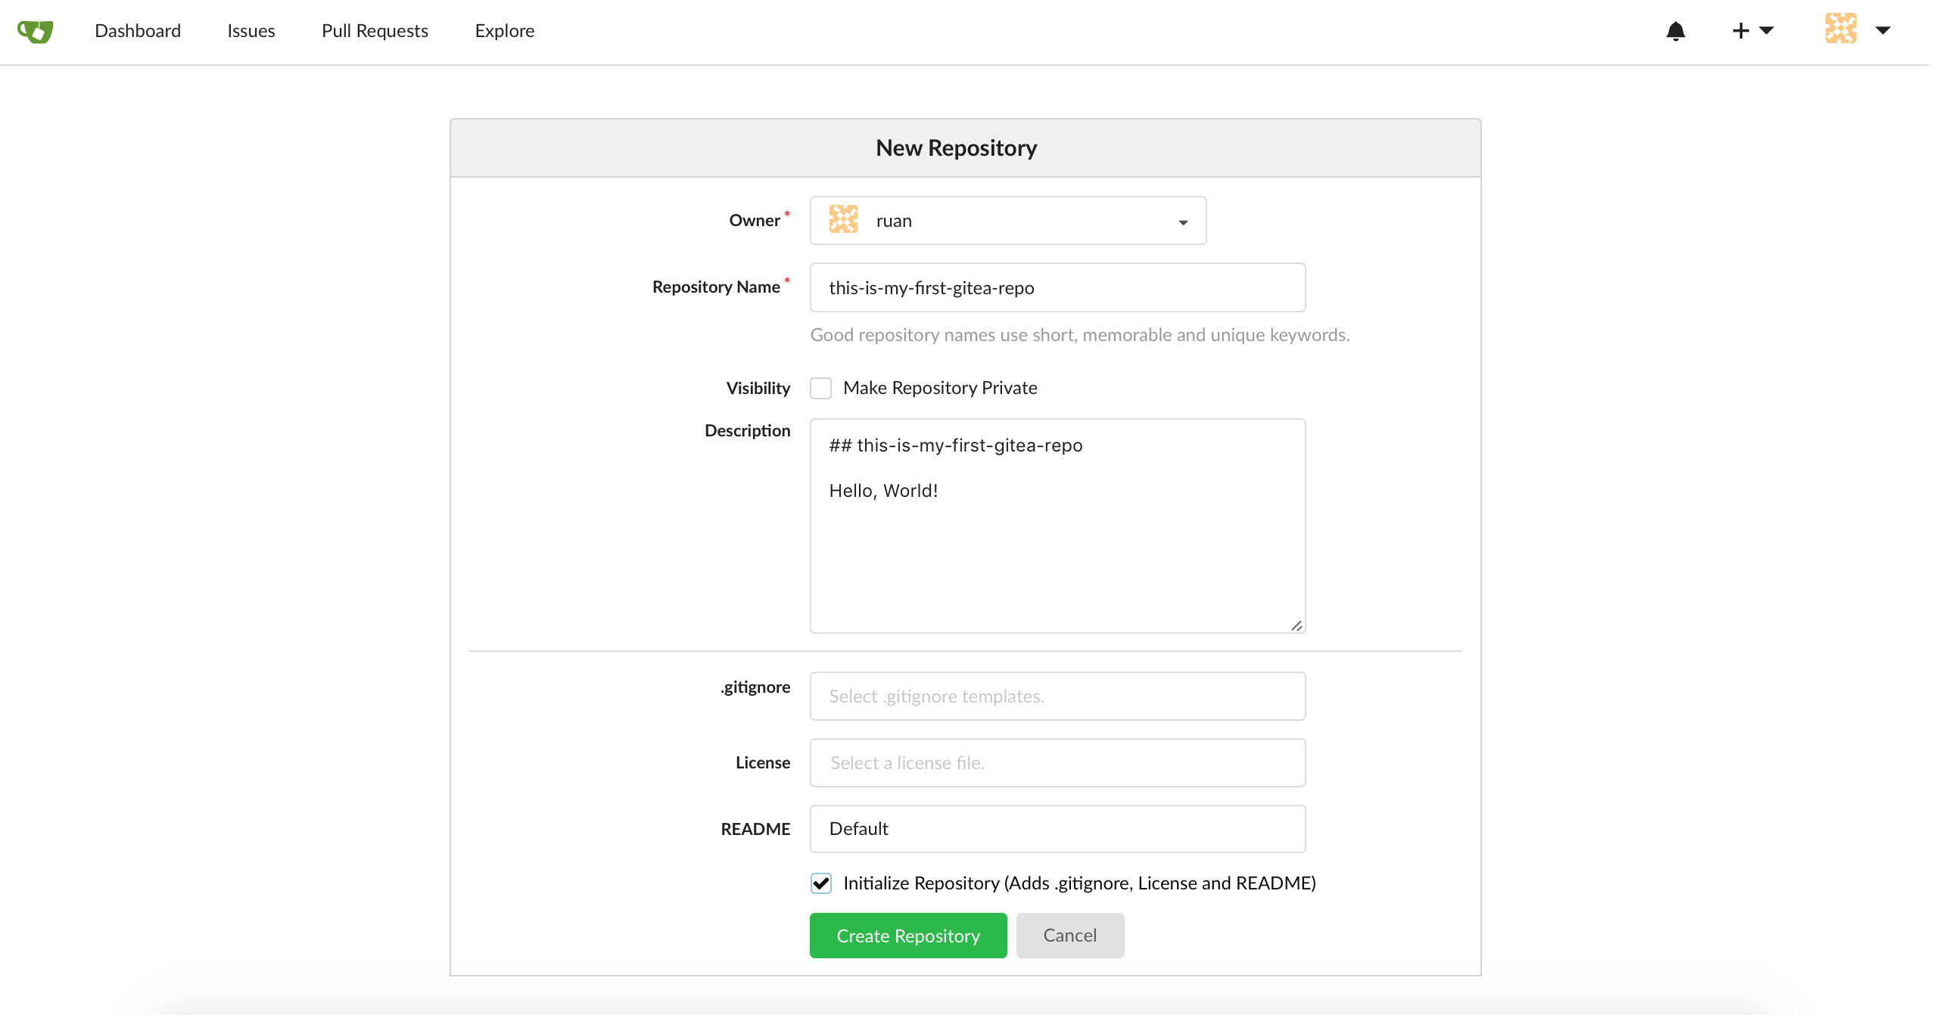Open Pull Requests page
Image resolution: width=1933 pixels, height=1015 pixels.
[375, 31]
